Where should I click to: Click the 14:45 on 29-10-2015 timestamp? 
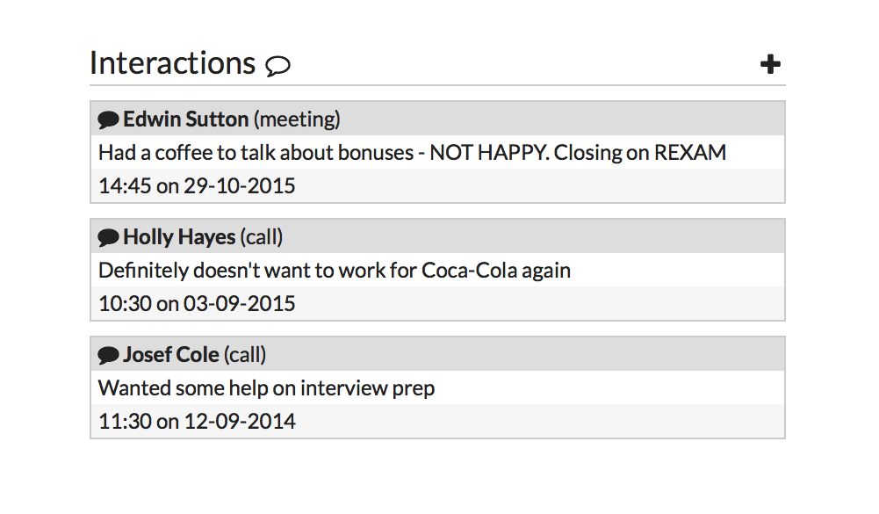[x=197, y=185]
